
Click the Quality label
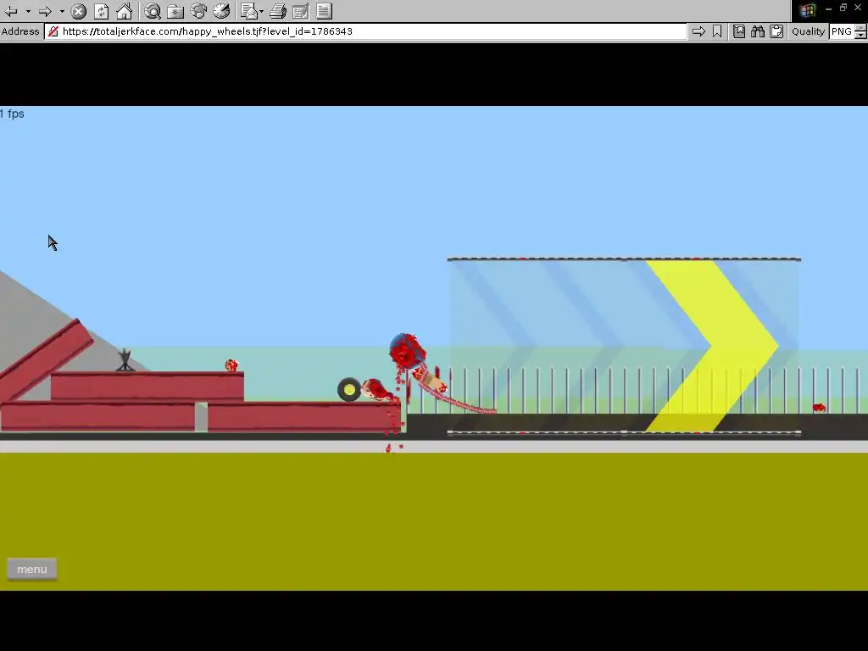click(808, 31)
